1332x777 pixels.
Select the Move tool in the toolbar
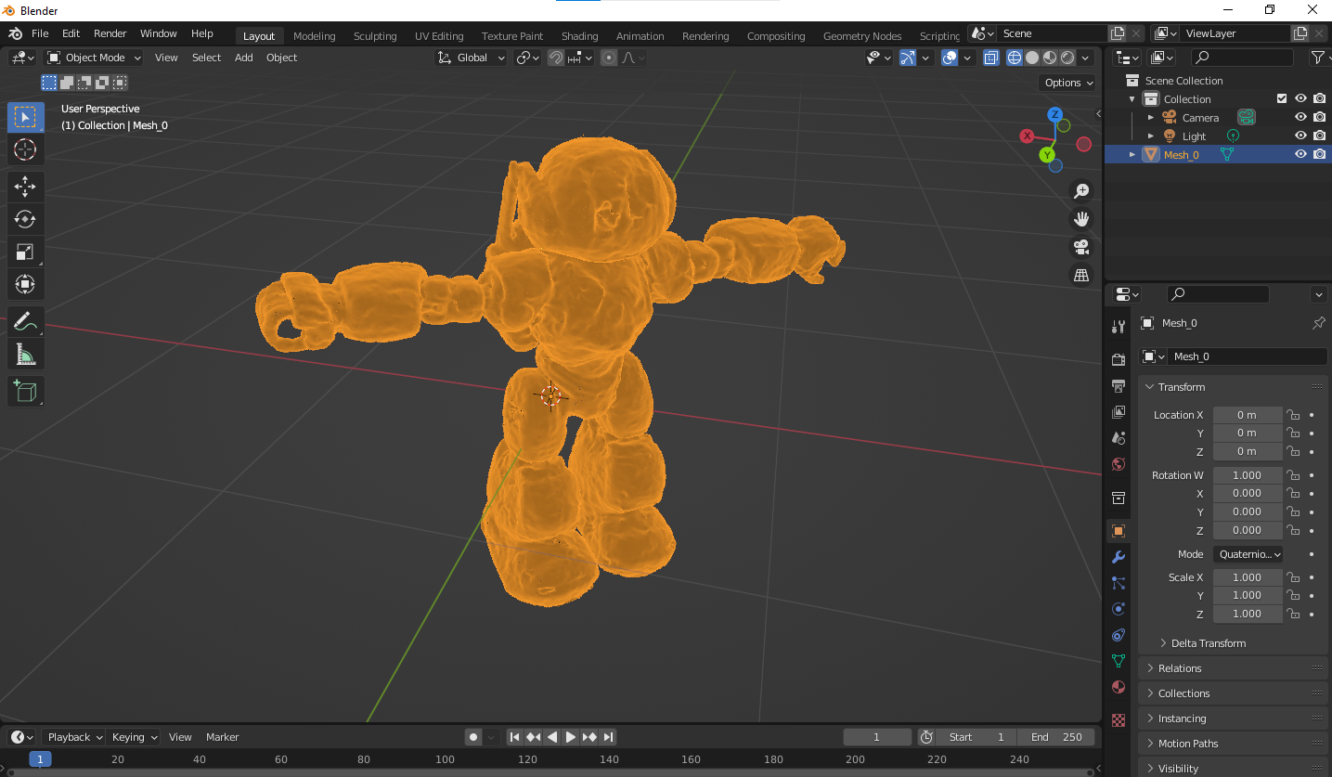25,186
